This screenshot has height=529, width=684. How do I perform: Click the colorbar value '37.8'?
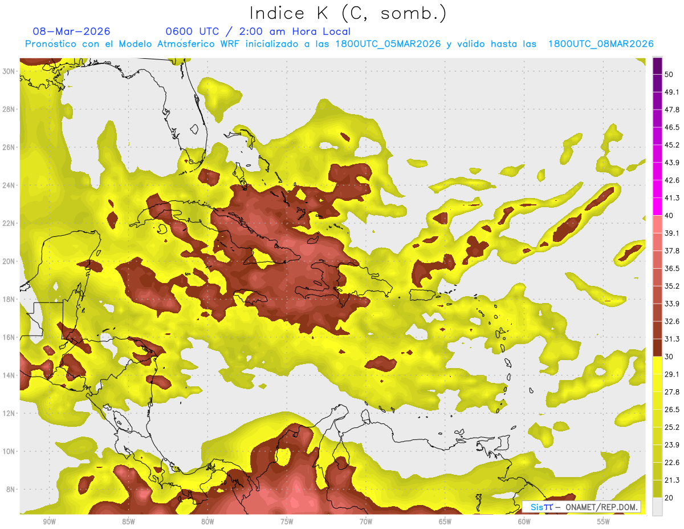(x=672, y=251)
